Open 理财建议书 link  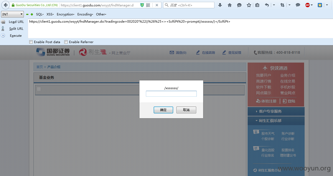click(x=288, y=155)
